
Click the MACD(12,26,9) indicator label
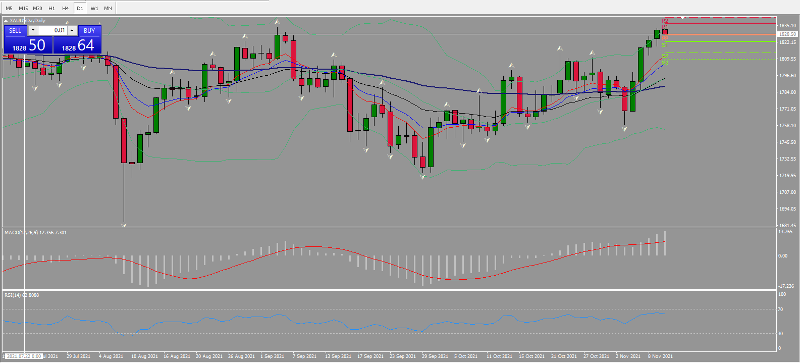21,233
